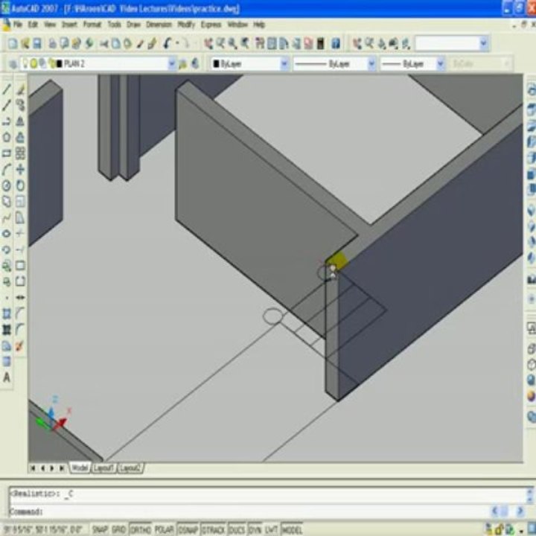Open the Dimension menu
Viewport: 536px width, 536px height.
(159, 25)
